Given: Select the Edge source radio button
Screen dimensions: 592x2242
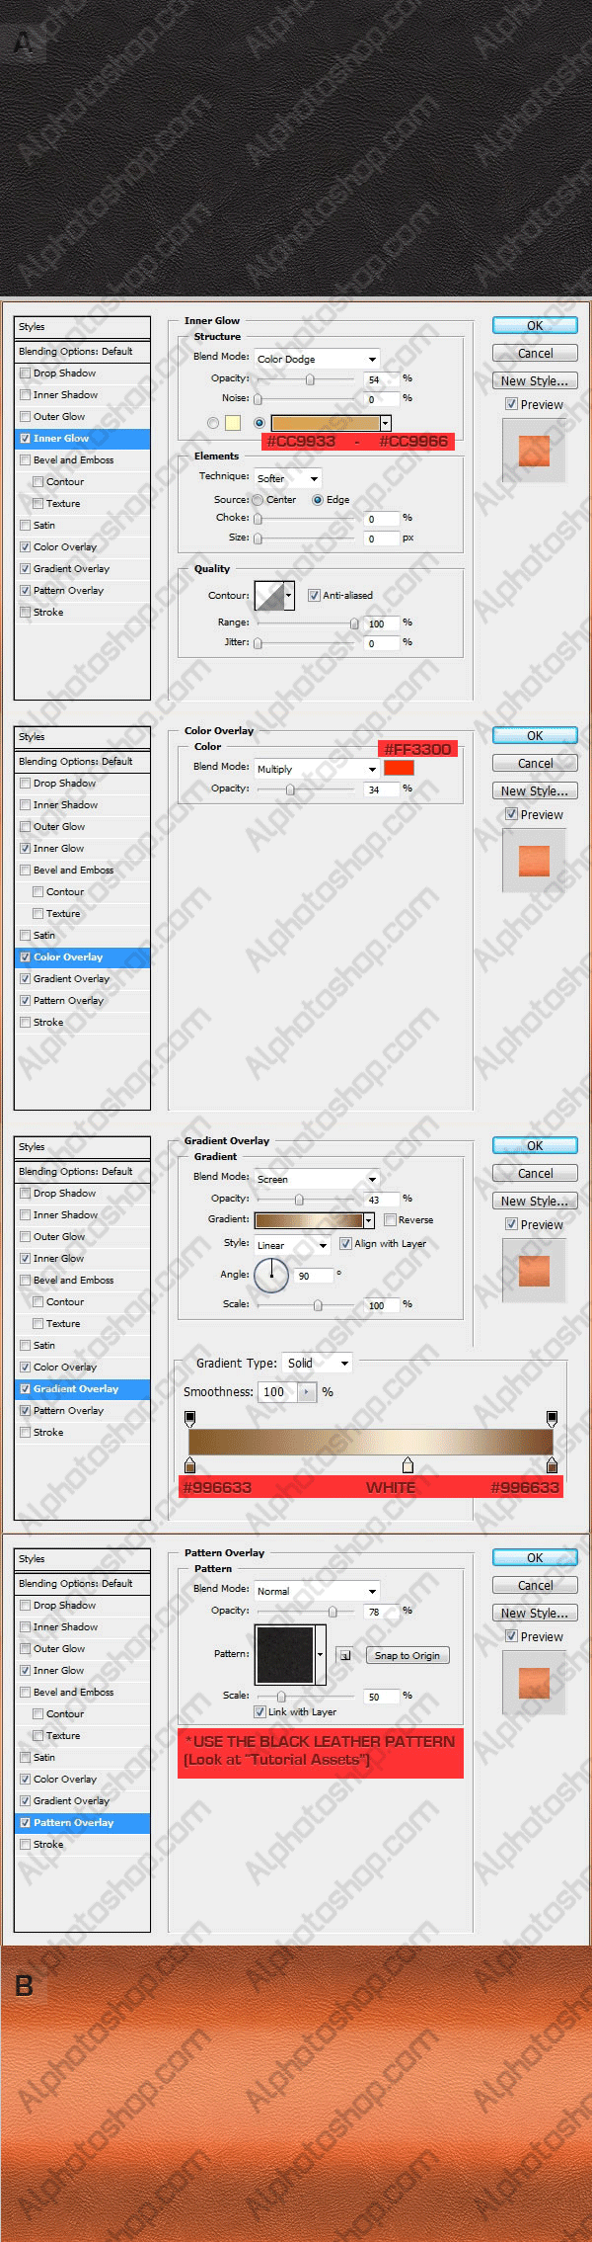Looking at the screenshot, I should [318, 500].
